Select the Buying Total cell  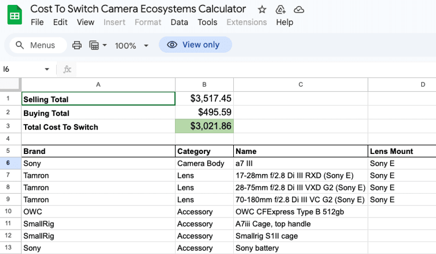(99, 113)
